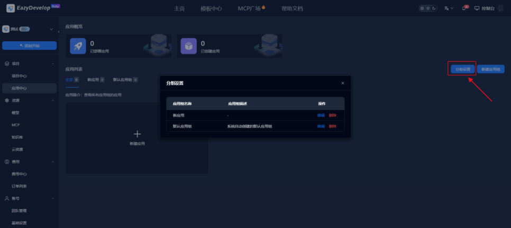Open 模型 in sidebar
Viewport: 511px width, 228px height.
15,113
